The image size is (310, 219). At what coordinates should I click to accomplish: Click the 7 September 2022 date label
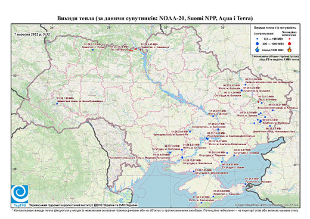(32, 34)
